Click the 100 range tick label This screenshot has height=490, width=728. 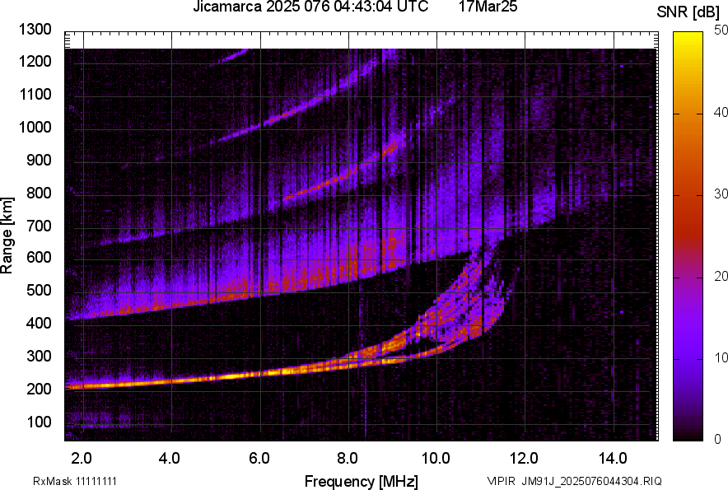[39, 422]
